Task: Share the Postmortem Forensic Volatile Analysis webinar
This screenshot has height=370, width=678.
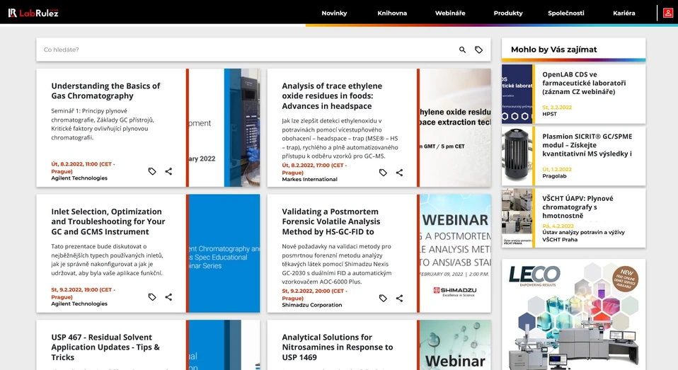Action: pos(400,299)
